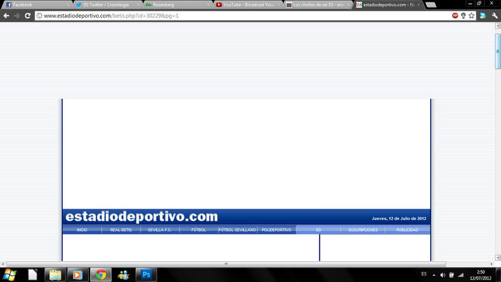501x282 pixels.
Task: Close the estadiodeportivo.com tab
Action: coord(418,5)
